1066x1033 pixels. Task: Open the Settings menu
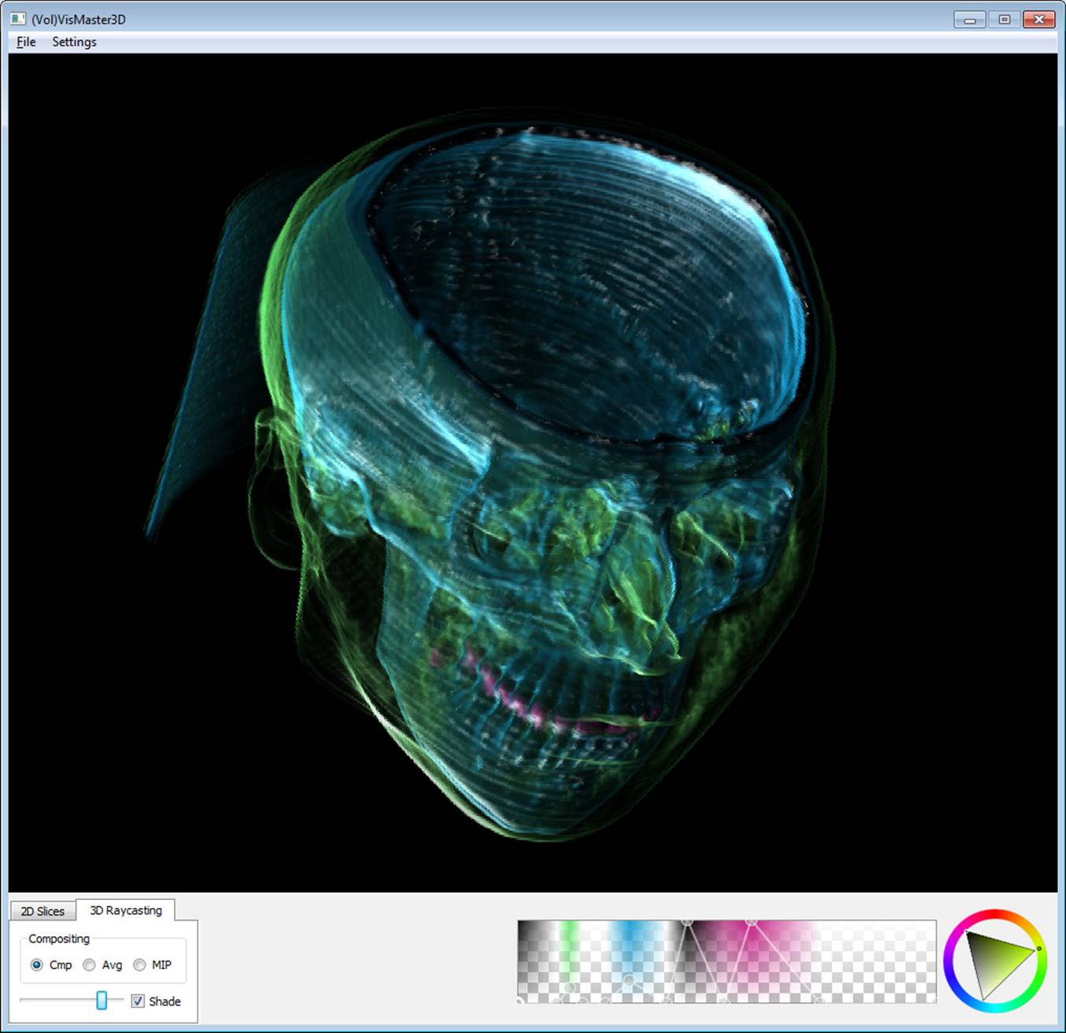point(73,42)
